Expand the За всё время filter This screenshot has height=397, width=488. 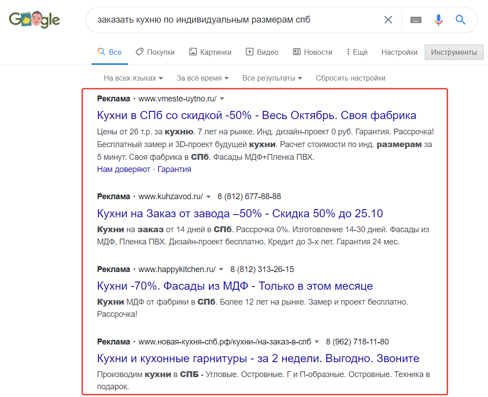point(202,78)
